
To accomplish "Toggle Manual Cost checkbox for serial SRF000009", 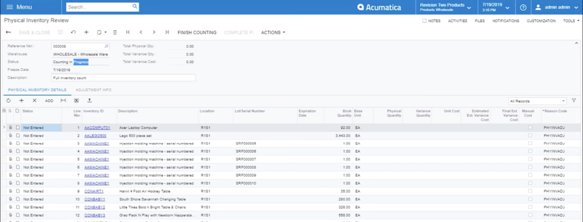I will (x=530, y=175).
